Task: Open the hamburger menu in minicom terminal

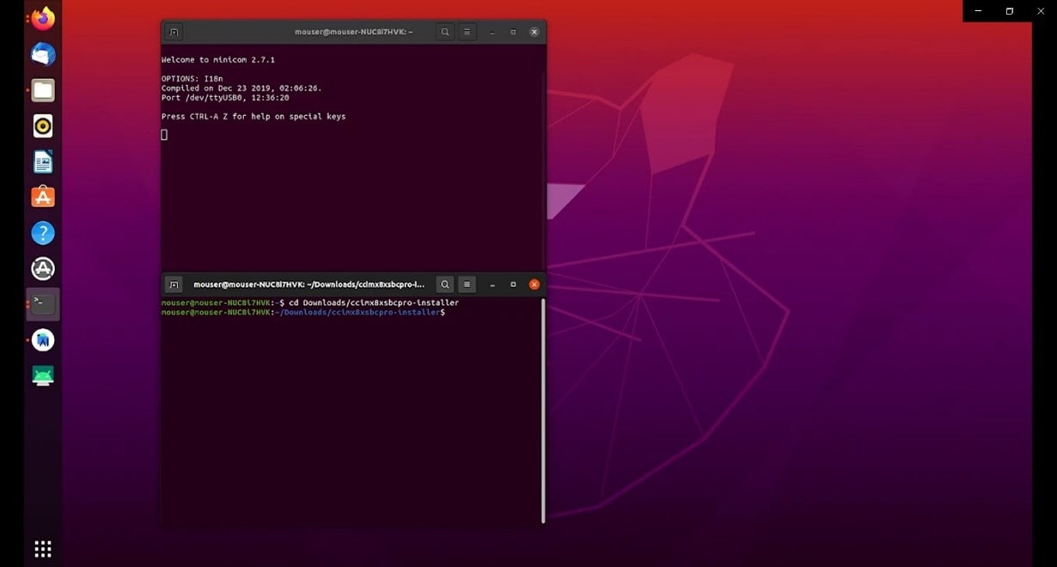Action: tap(467, 32)
